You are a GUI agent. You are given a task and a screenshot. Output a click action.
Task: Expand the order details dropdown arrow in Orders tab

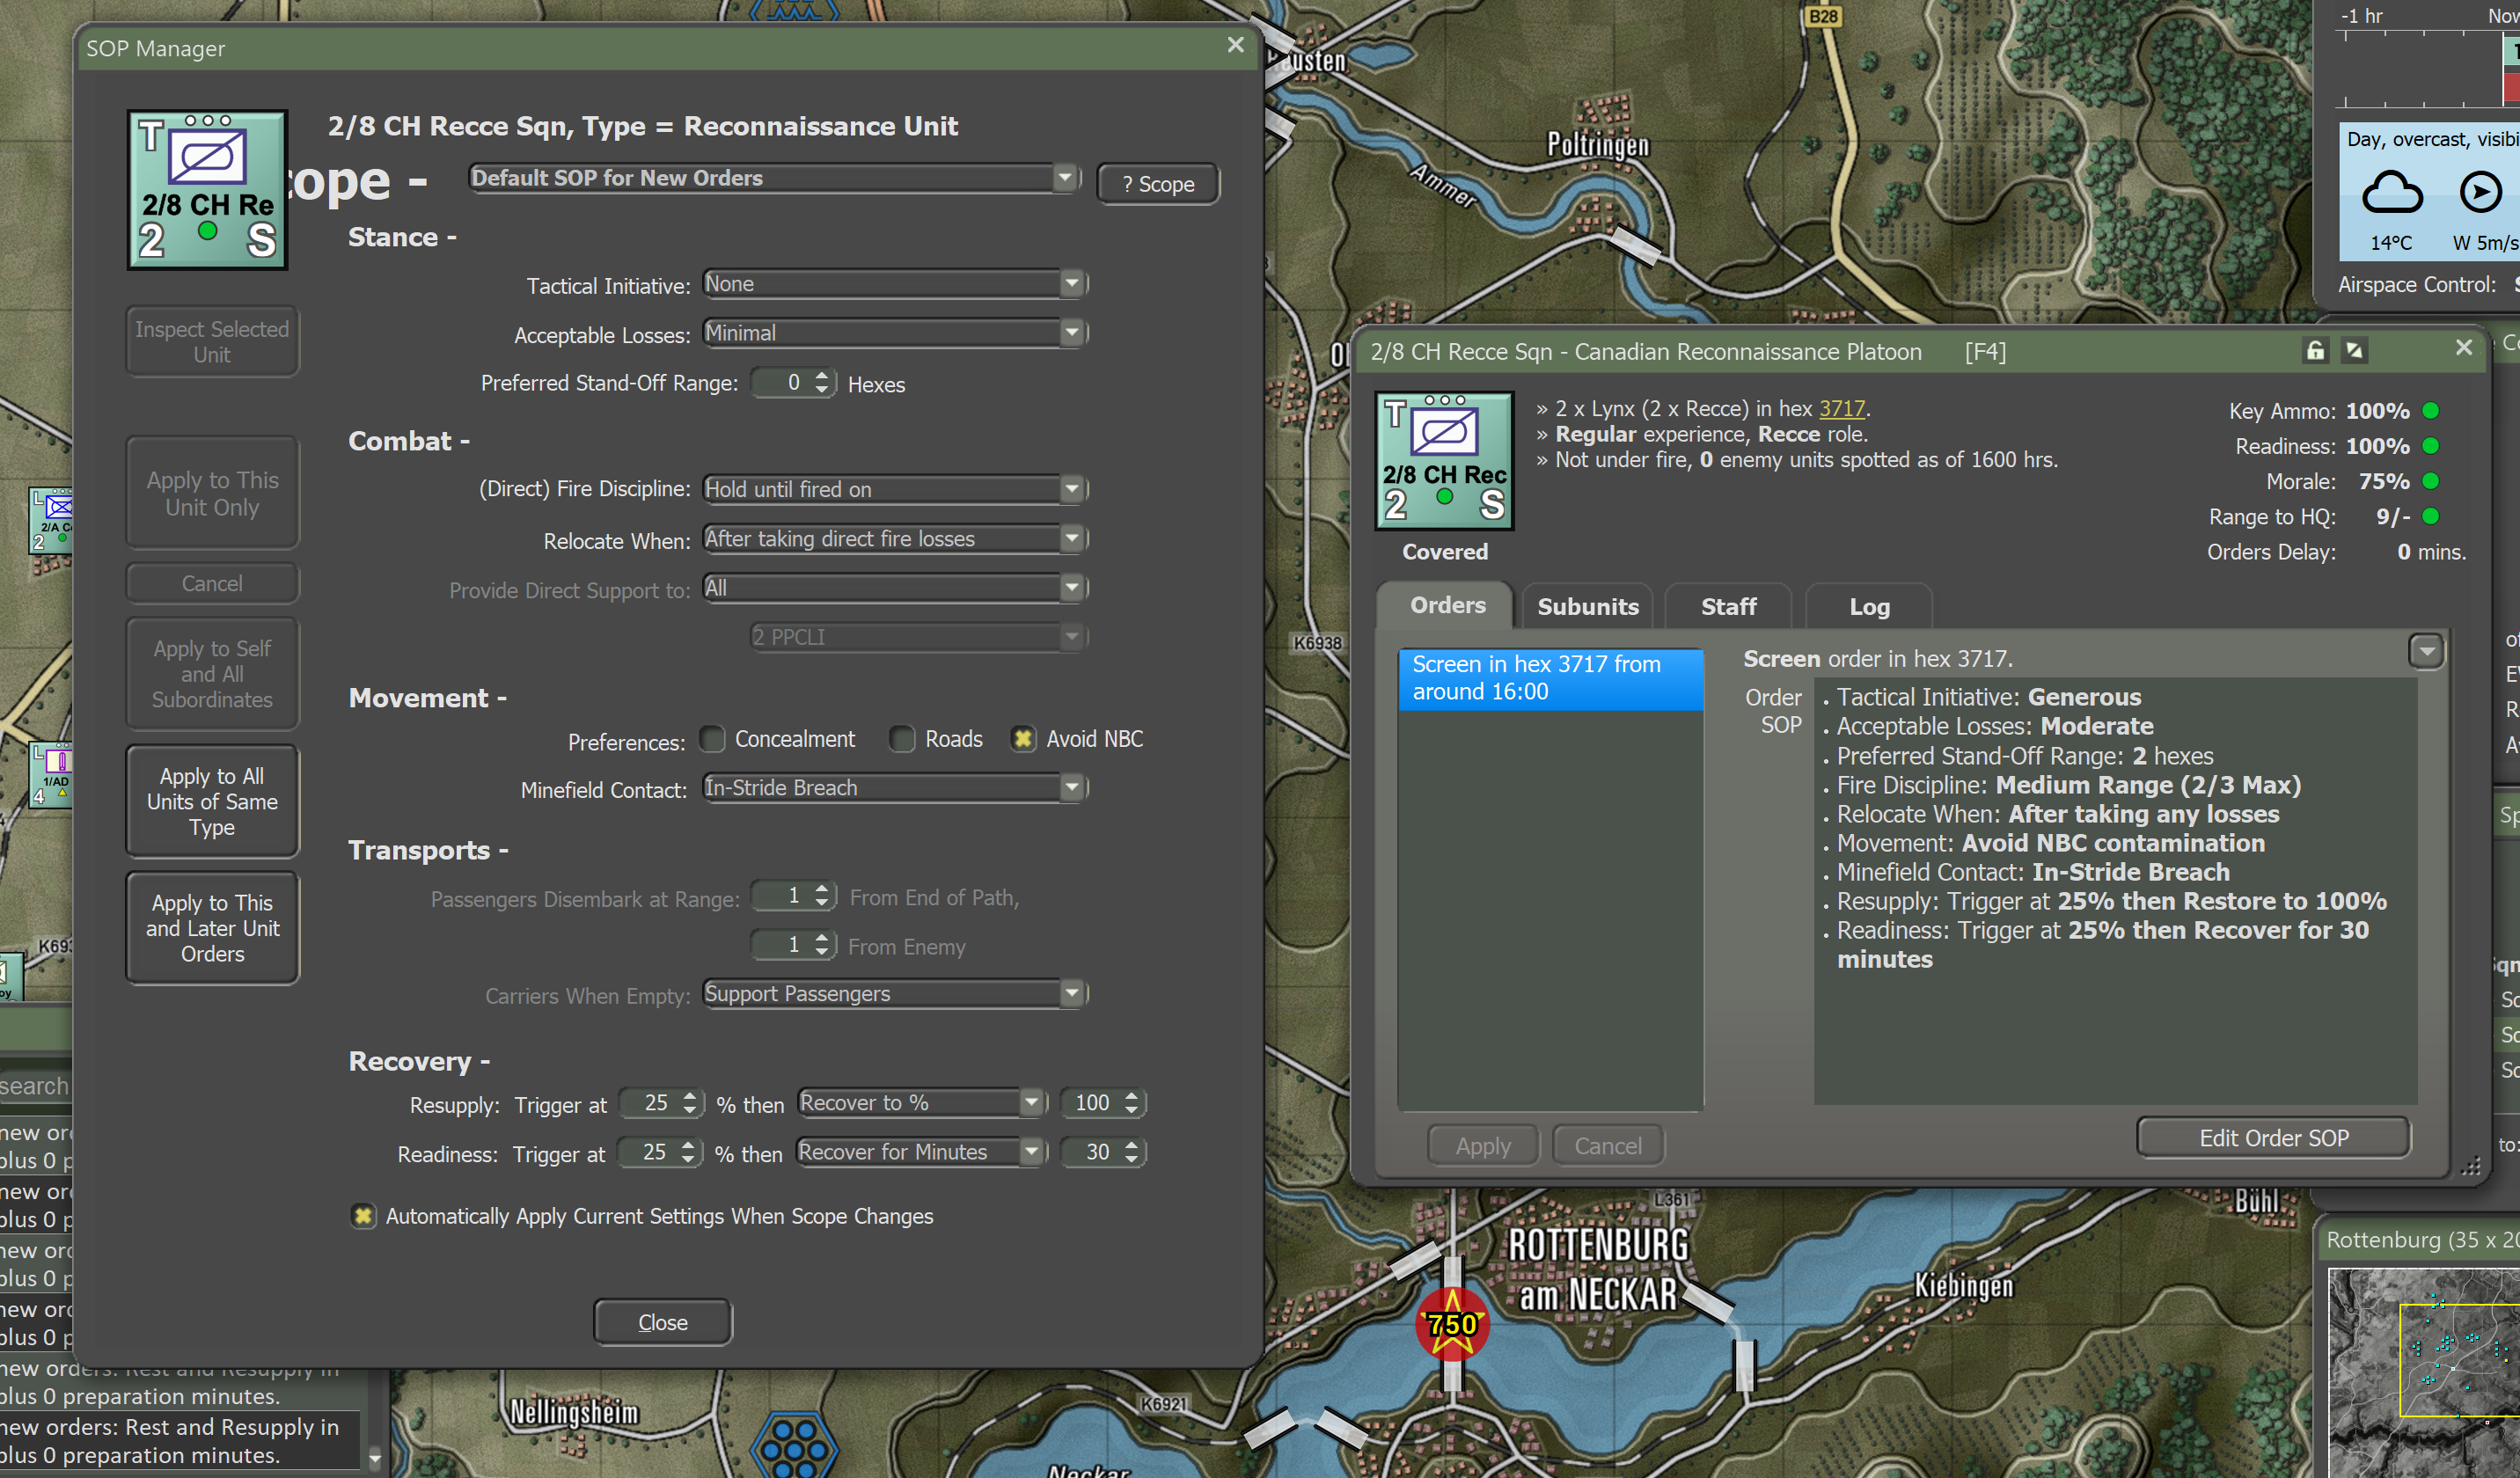pyautogui.click(x=2426, y=651)
